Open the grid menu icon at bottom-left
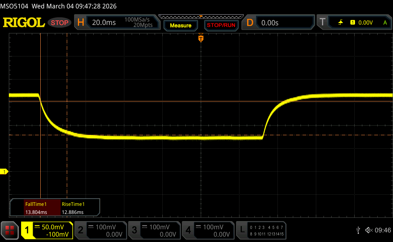 (10, 230)
